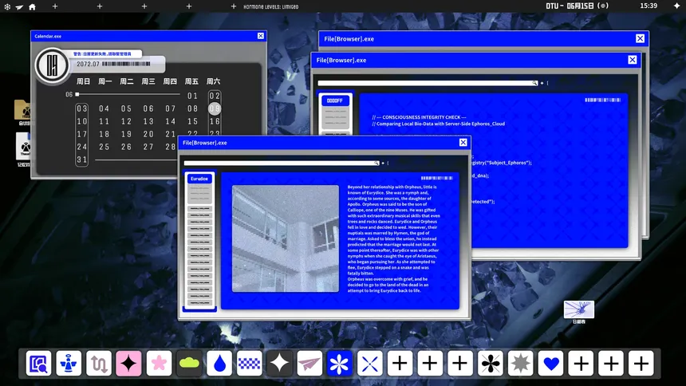
Task: Click magnifier icon in front File Browser search
Action: (377, 163)
